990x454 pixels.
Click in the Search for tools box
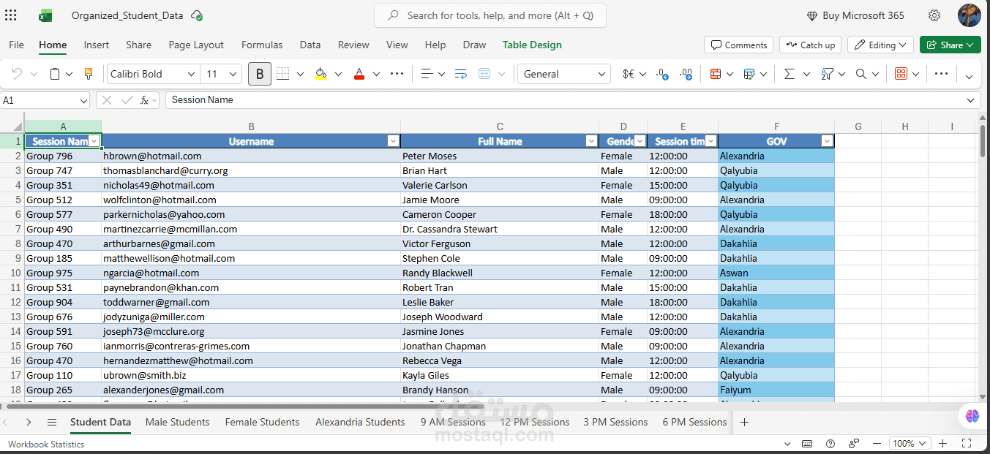pos(490,15)
